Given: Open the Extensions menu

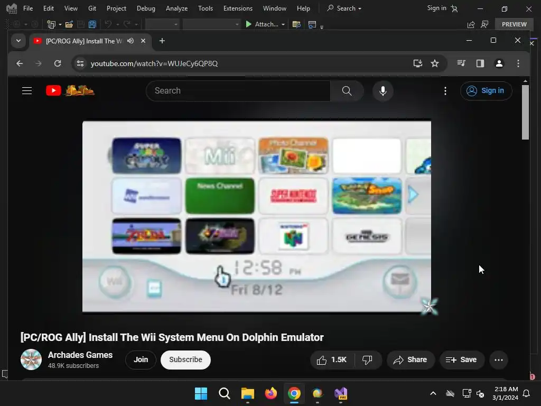Looking at the screenshot, I should 238,8.
